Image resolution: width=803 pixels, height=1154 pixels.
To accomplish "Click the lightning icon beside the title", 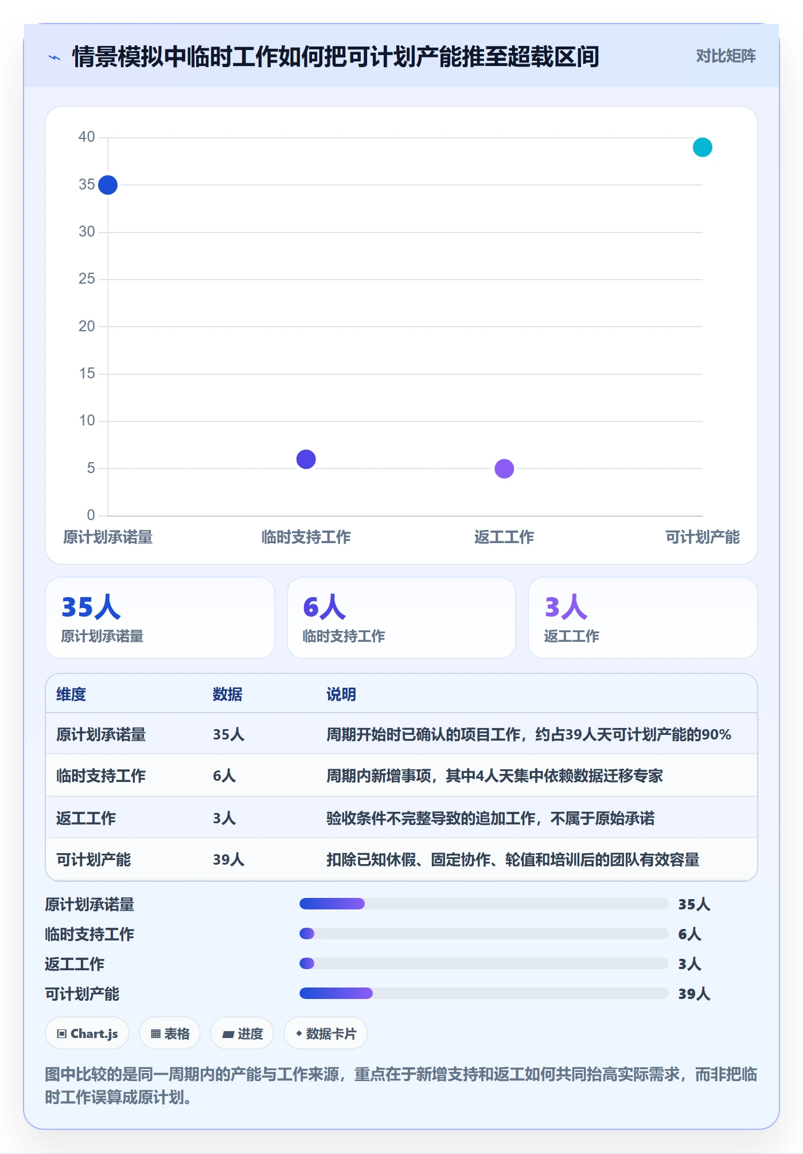I will click(54, 57).
